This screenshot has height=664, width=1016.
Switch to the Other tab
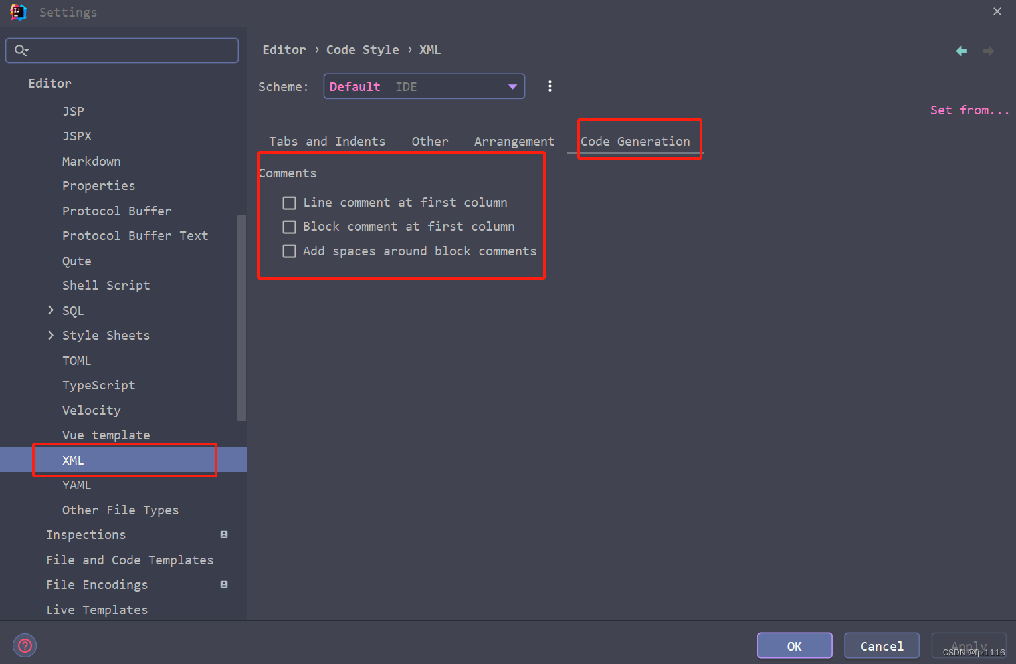click(429, 141)
